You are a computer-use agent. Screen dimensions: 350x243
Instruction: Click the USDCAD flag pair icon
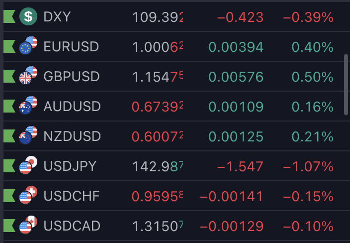coord(28,225)
